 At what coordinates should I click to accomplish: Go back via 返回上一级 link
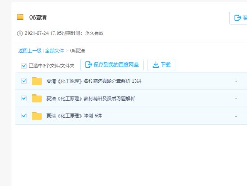click(x=29, y=50)
